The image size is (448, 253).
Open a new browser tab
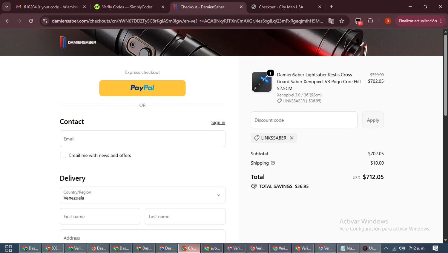pyautogui.click(x=332, y=7)
